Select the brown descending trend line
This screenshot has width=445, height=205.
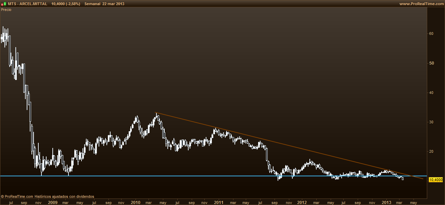click(290, 146)
